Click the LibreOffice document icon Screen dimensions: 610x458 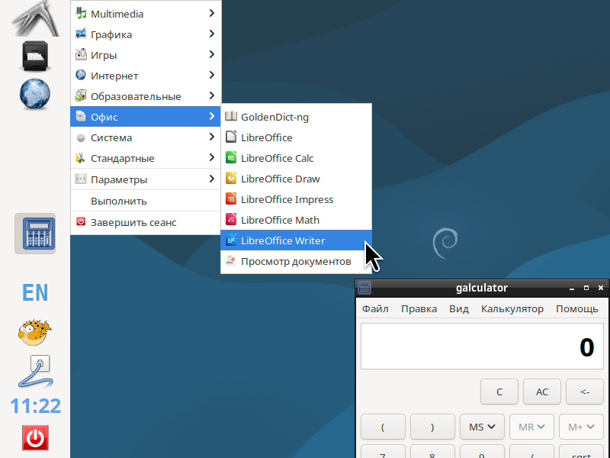(231, 137)
